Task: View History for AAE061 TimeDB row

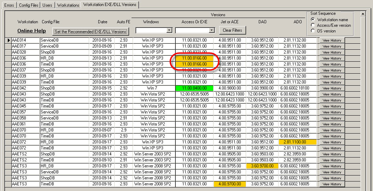Action: click(x=332, y=124)
